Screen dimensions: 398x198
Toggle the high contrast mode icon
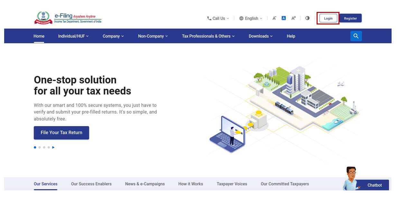pos(307,18)
